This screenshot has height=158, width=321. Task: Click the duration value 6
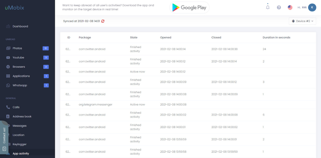263,115
